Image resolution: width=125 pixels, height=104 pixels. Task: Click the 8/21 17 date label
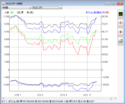(x=87, y=95)
